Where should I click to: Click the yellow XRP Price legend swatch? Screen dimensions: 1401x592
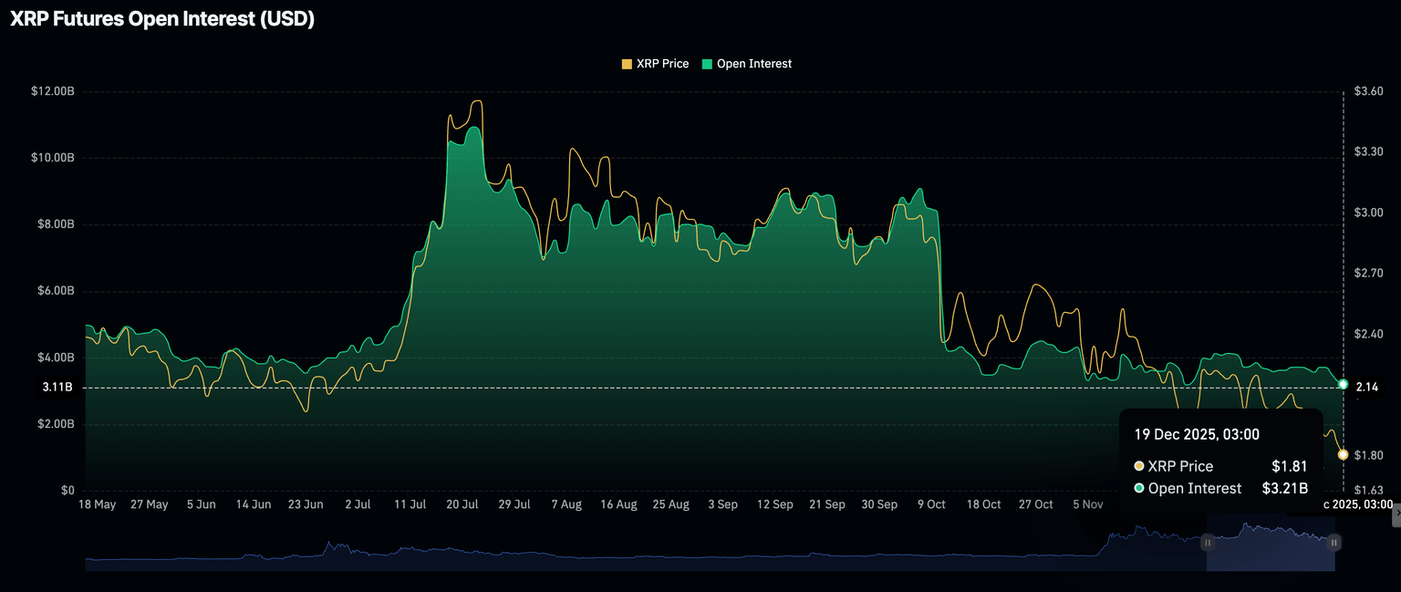coord(627,64)
